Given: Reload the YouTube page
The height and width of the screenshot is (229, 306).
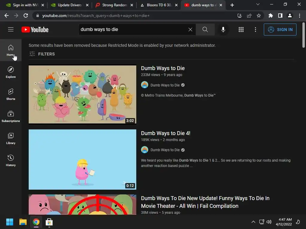Looking at the screenshot, I should click(x=26, y=16).
